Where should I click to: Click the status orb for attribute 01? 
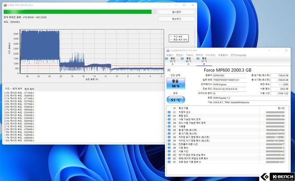tap(169, 112)
